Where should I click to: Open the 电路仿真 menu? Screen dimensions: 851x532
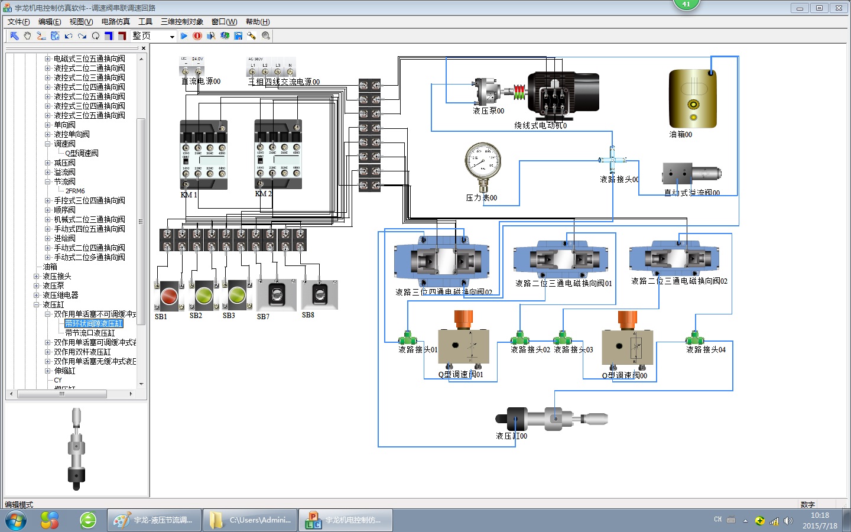point(116,22)
